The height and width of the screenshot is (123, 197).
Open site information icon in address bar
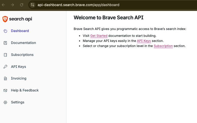(33, 5)
